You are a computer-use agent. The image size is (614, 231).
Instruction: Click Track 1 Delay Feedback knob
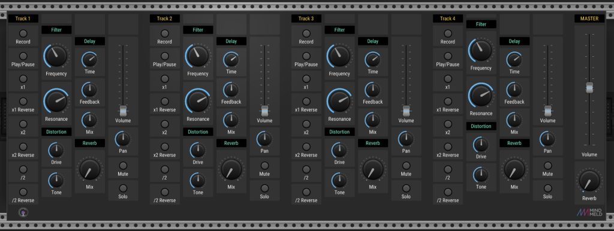point(90,90)
